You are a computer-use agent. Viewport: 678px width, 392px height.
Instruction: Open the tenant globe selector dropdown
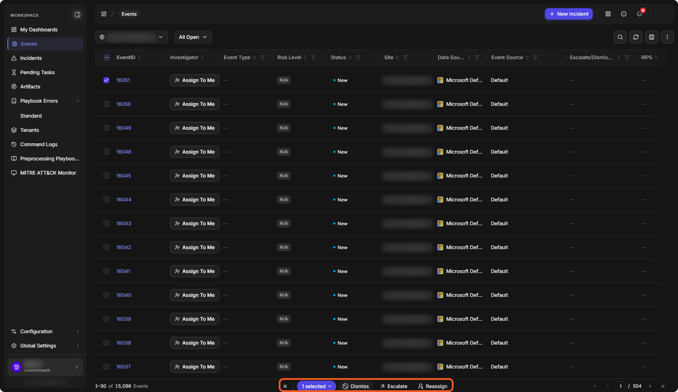131,37
